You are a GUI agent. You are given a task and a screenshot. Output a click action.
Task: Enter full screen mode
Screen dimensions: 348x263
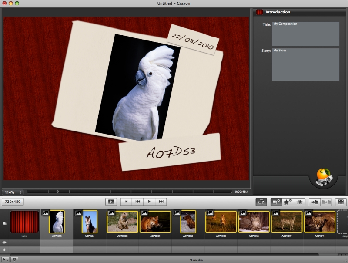click(x=341, y=202)
